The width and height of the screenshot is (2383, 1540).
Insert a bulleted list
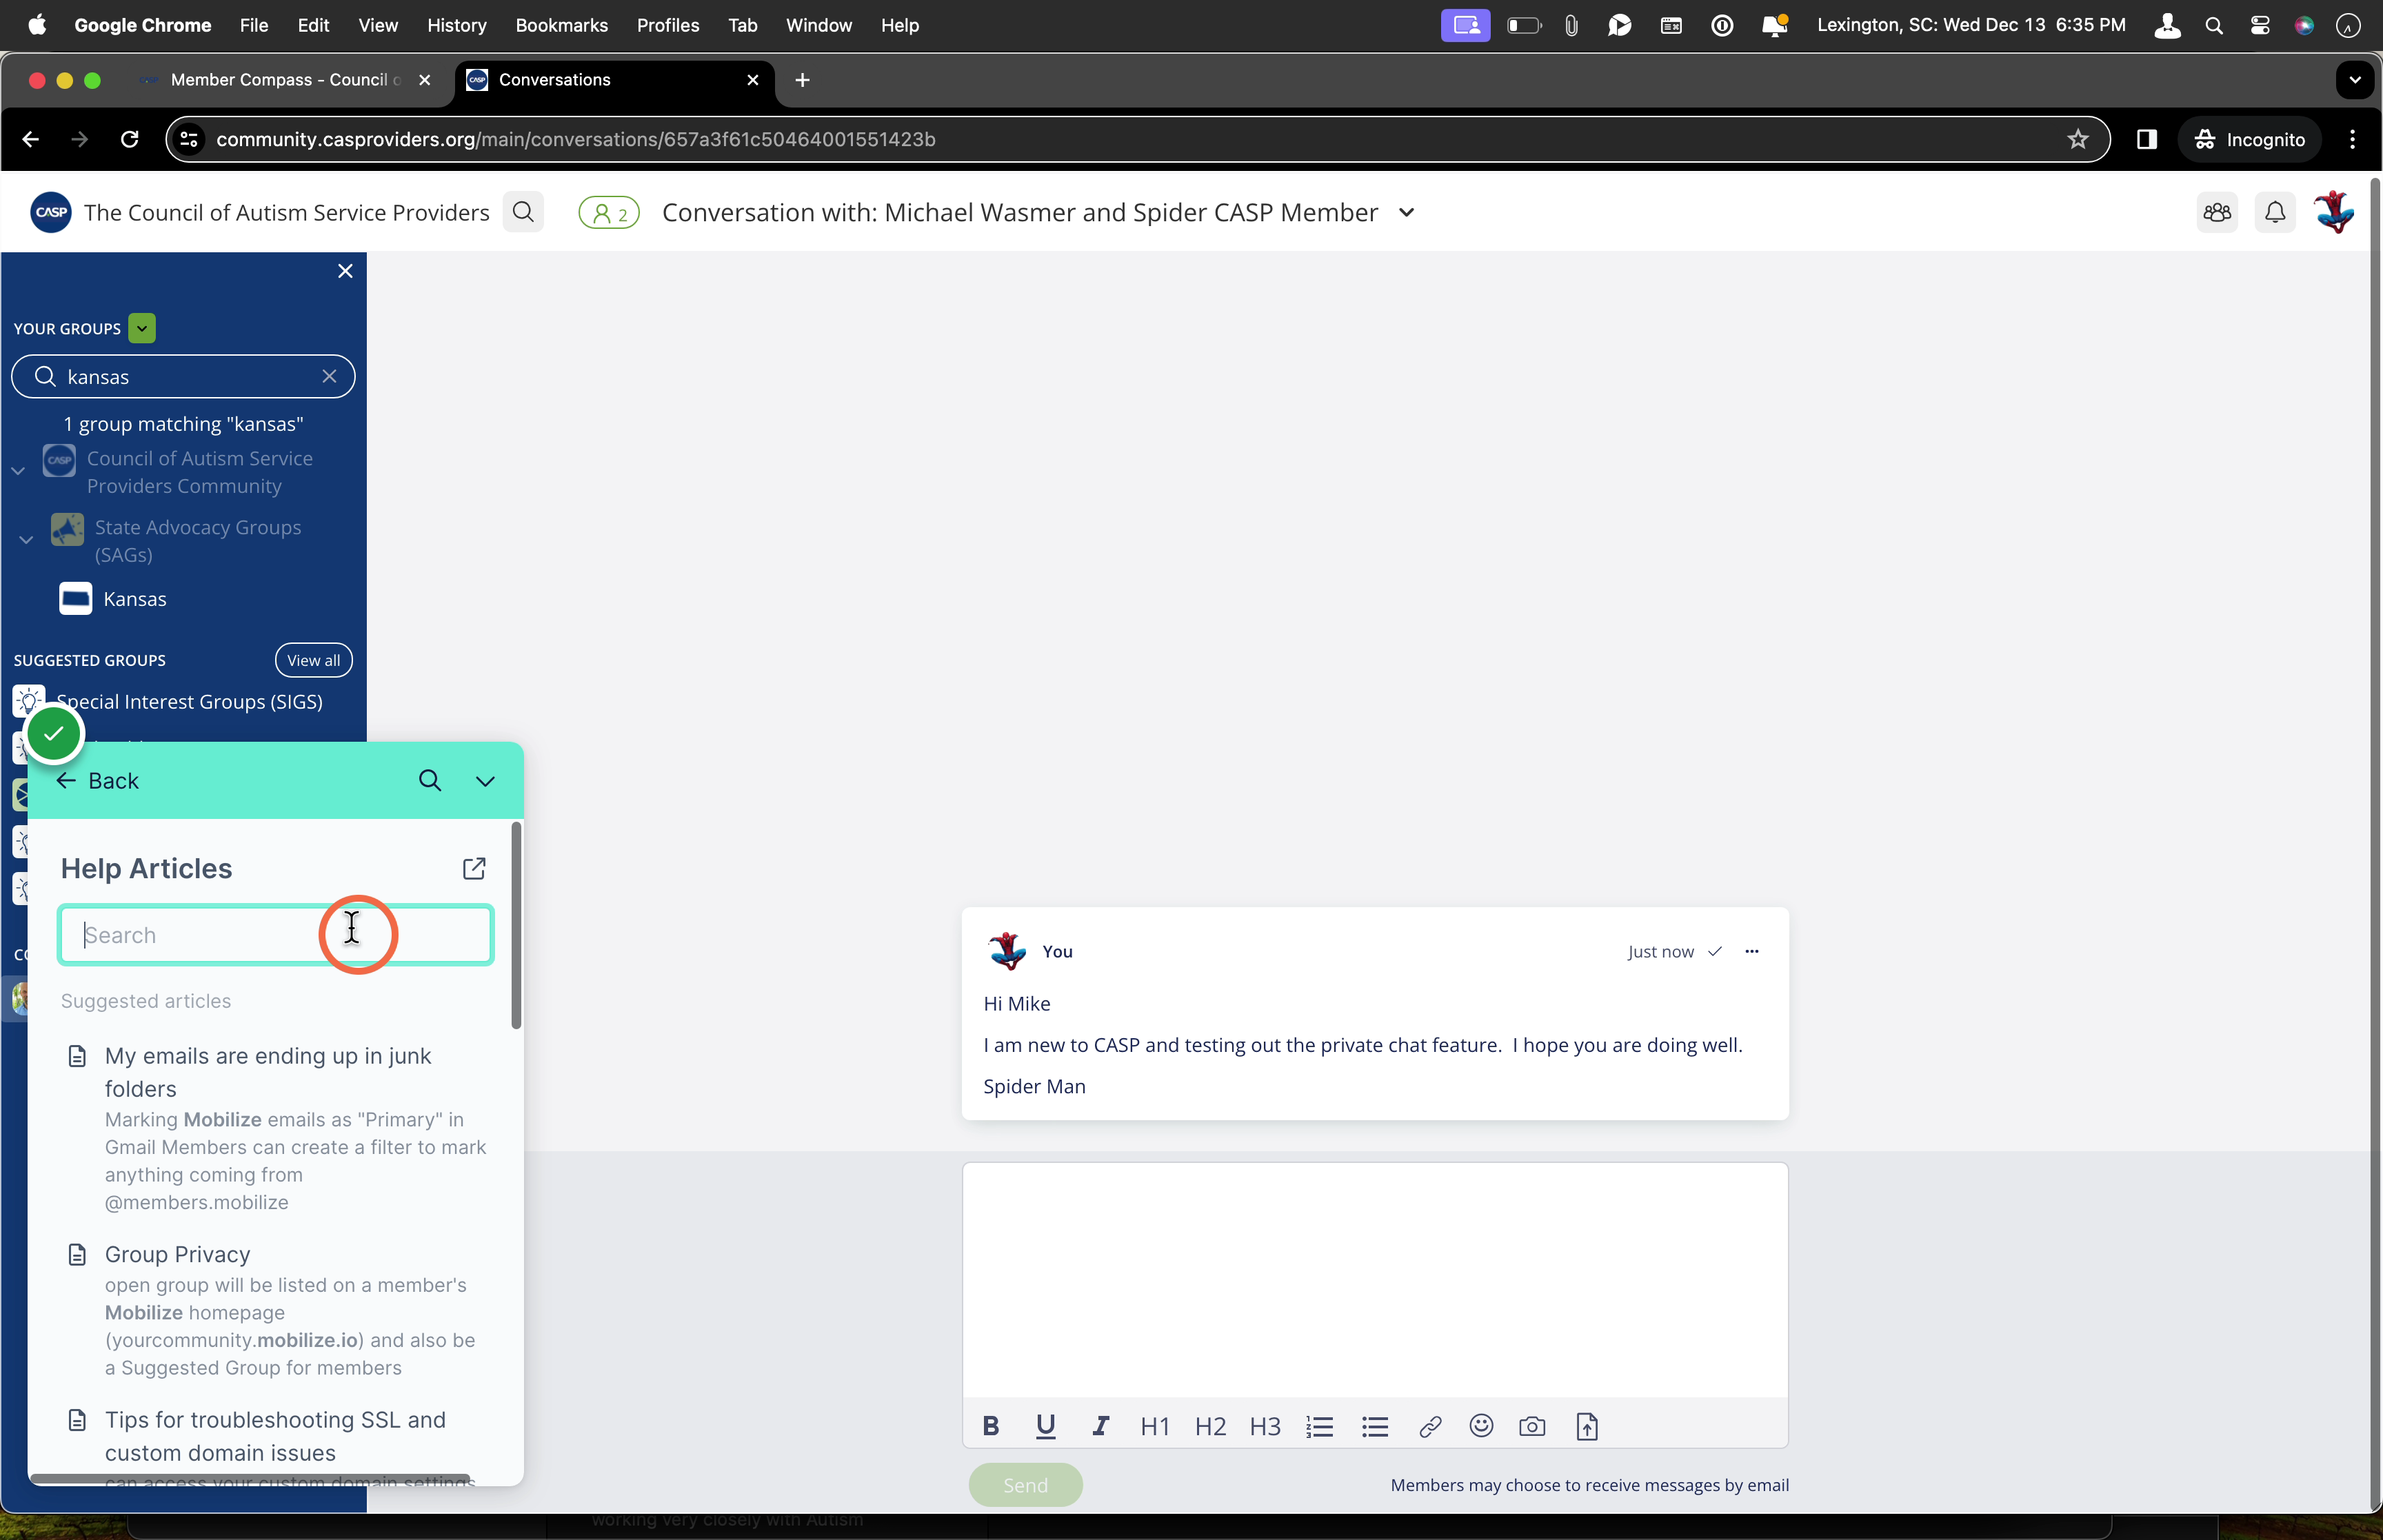tap(1375, 1426)
